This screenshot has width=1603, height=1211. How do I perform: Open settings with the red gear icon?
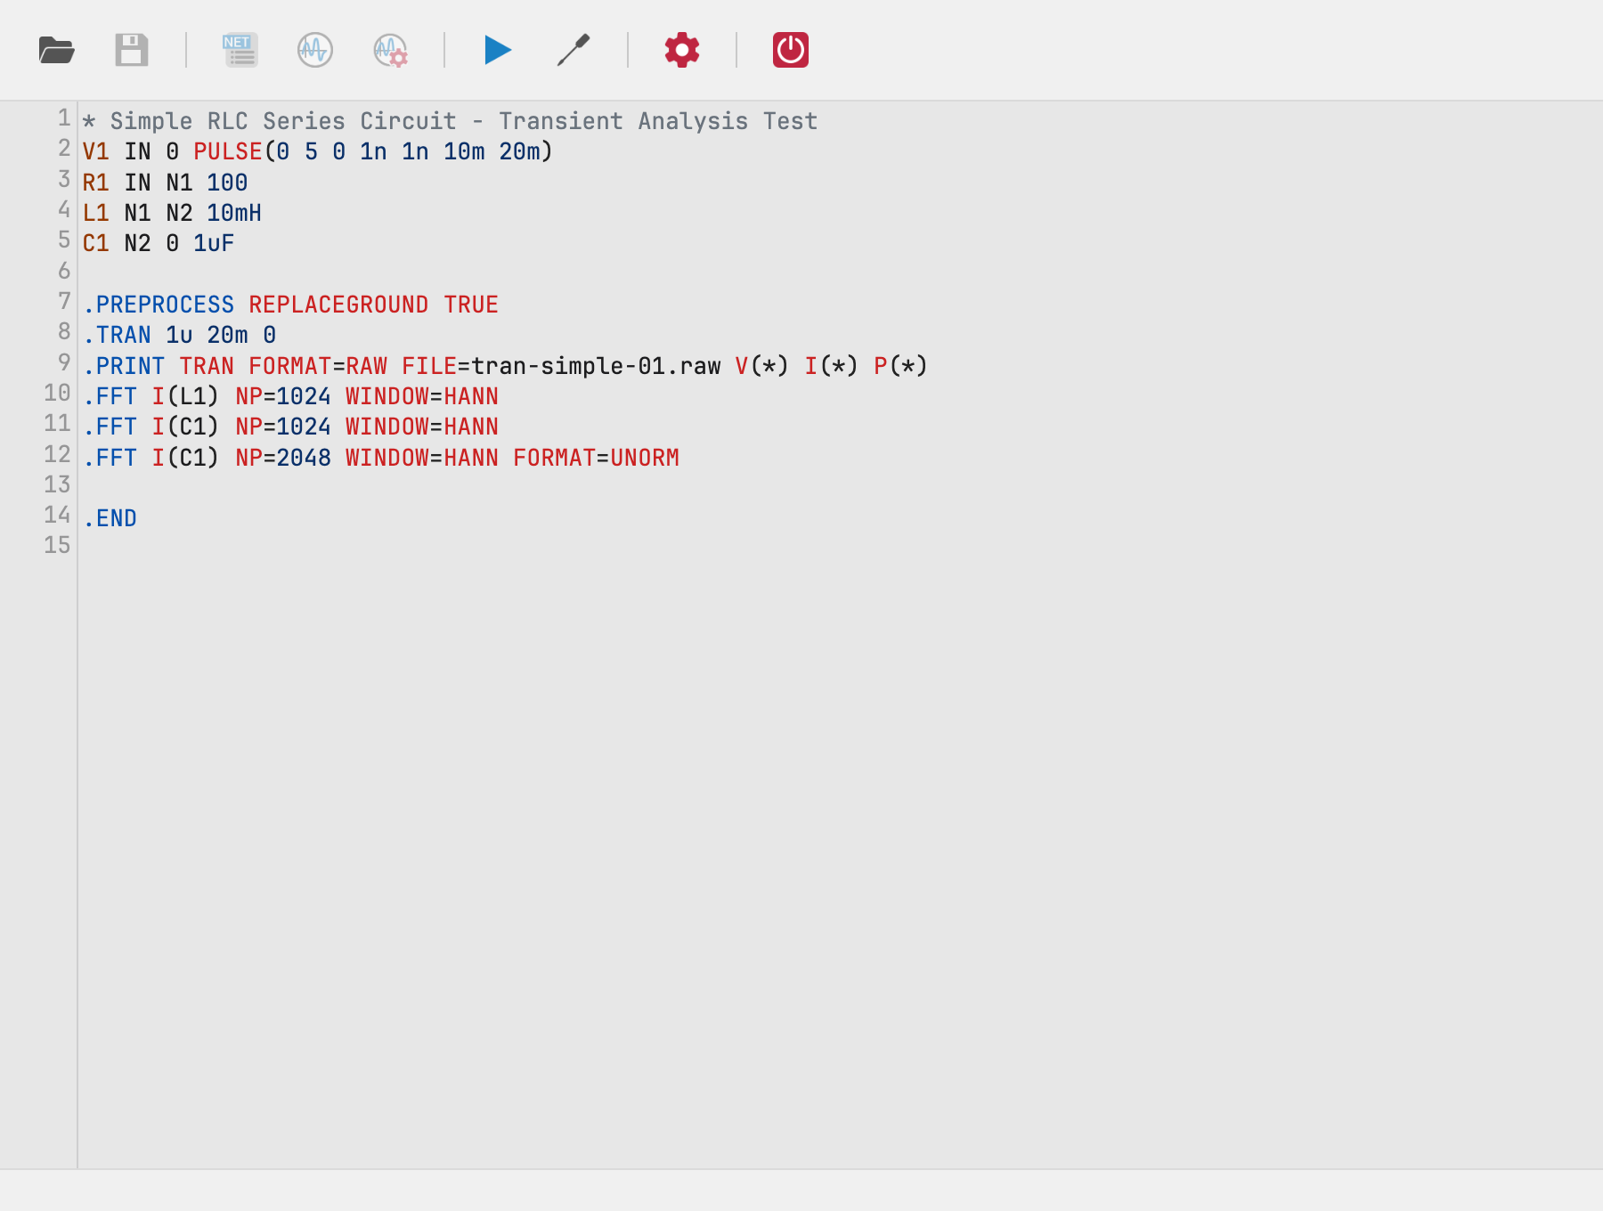[682, 50]
